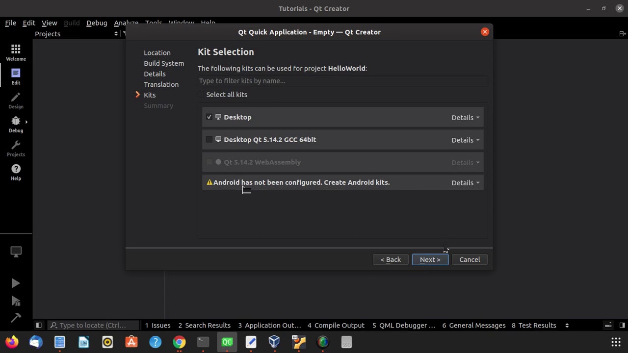Uncheck the Desktop kit checkbox
The height and width of the screenshot is (353, 628).
(209, 117)
